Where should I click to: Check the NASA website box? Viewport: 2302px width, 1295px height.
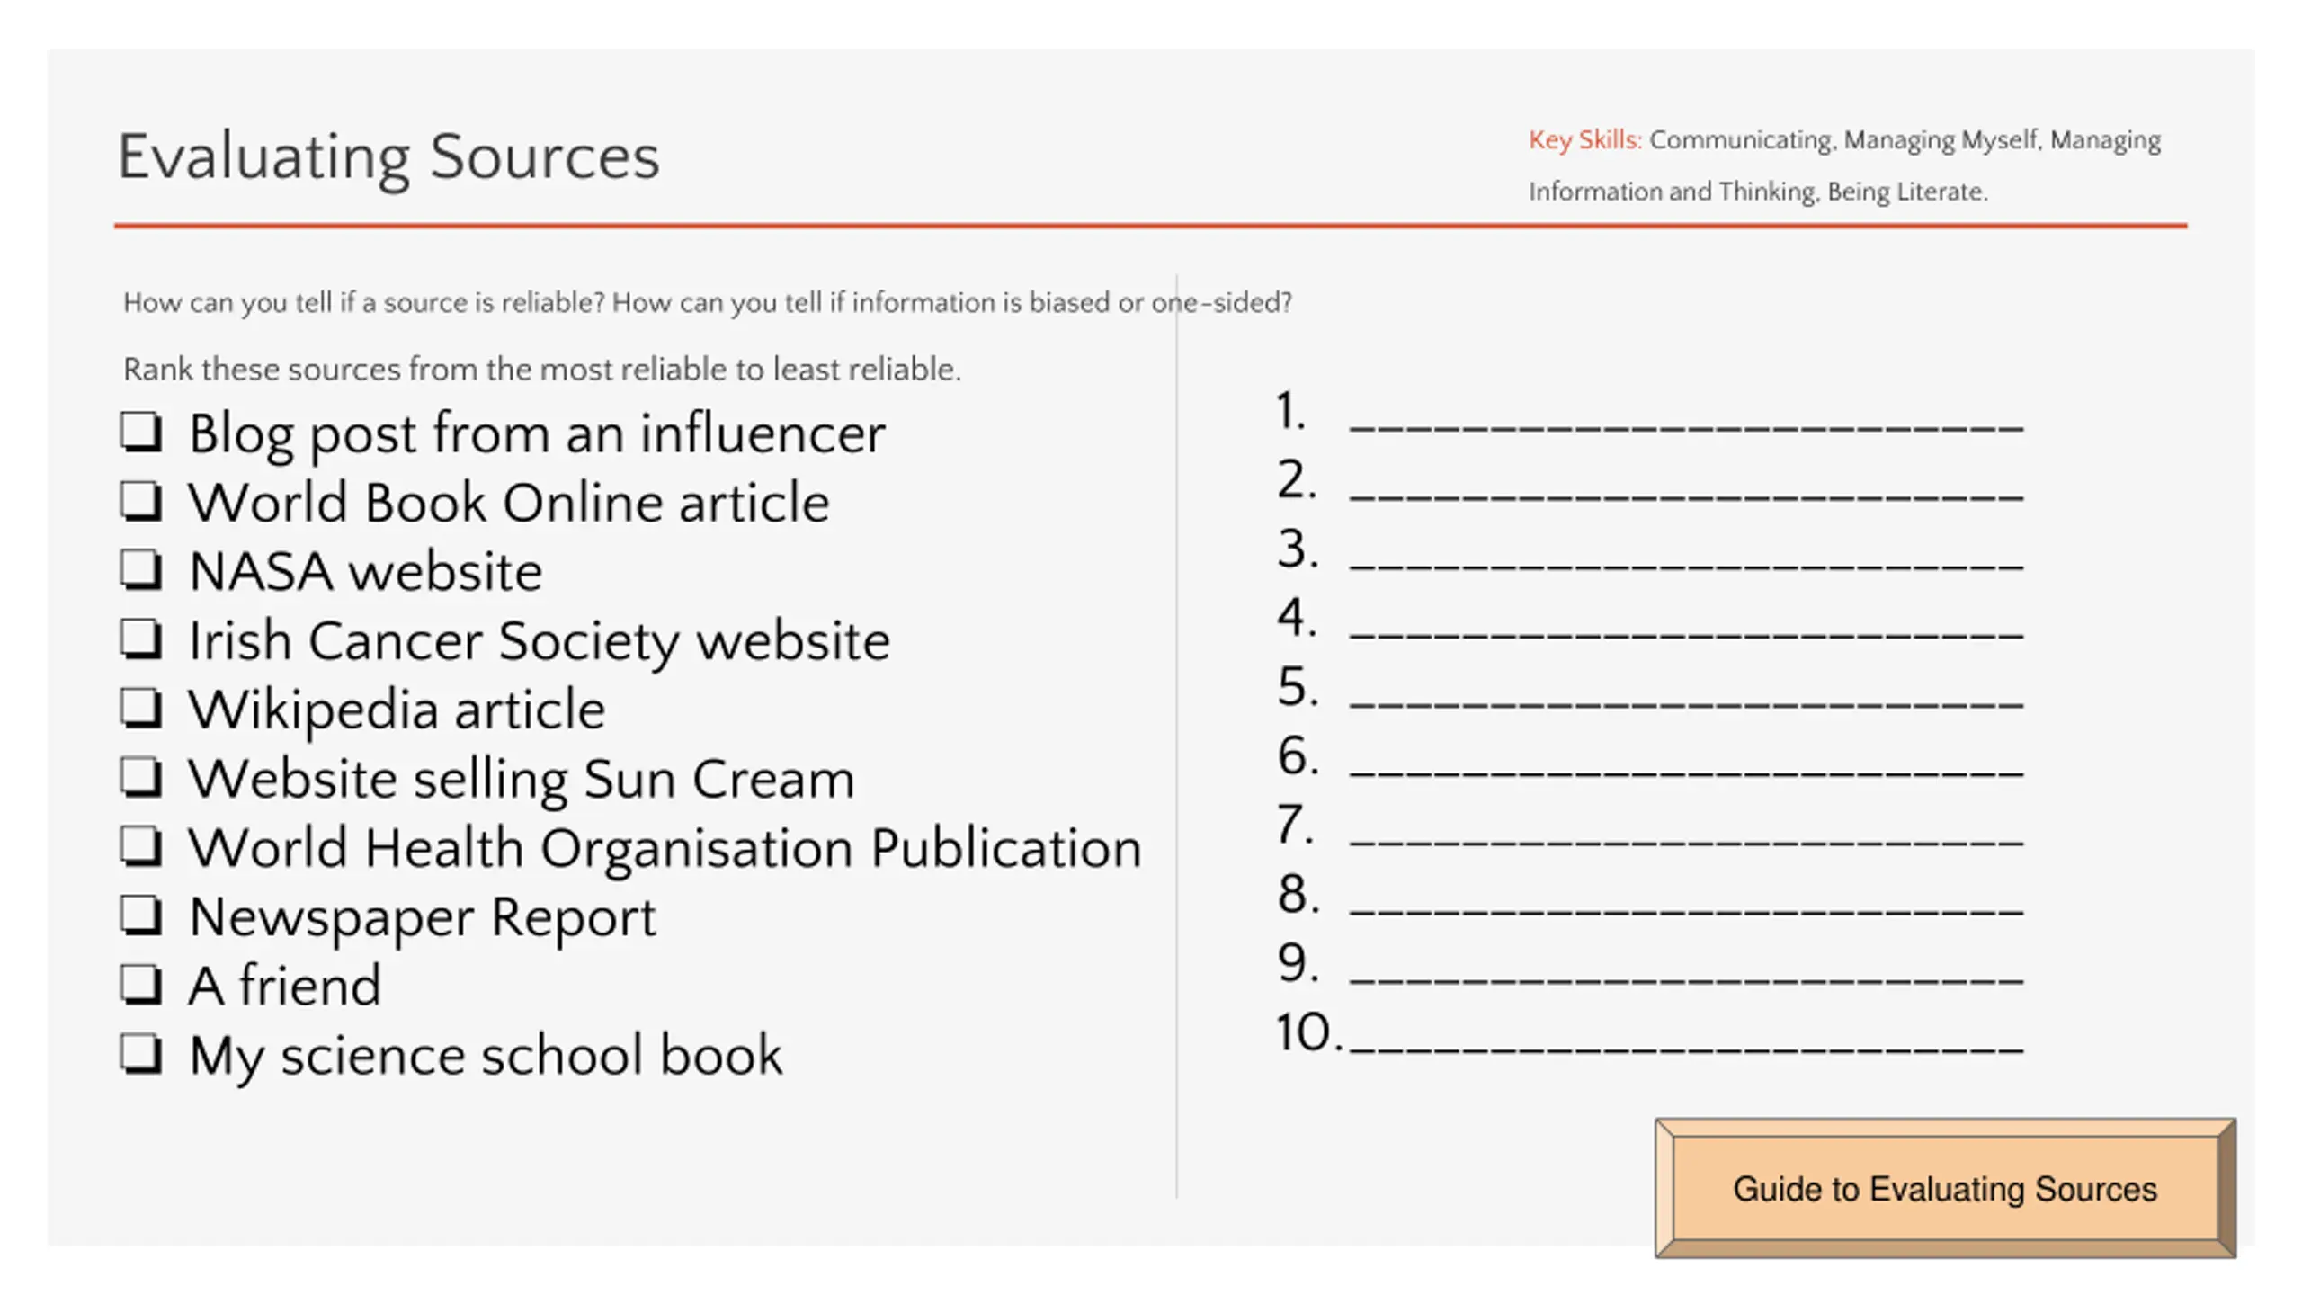pyautogui.click(x=141, y=570)
